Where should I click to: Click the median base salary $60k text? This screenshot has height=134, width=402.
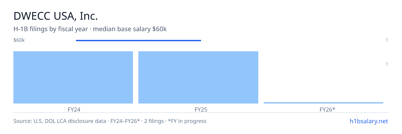click(130, 29)
